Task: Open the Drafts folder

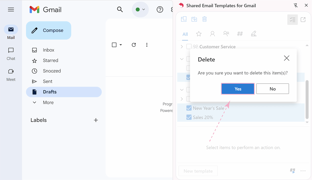Action: click(64, 92)
